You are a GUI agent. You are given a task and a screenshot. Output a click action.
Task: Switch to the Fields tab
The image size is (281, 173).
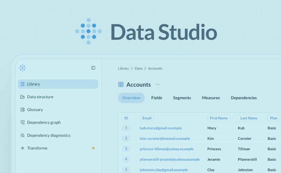point(157,98)
